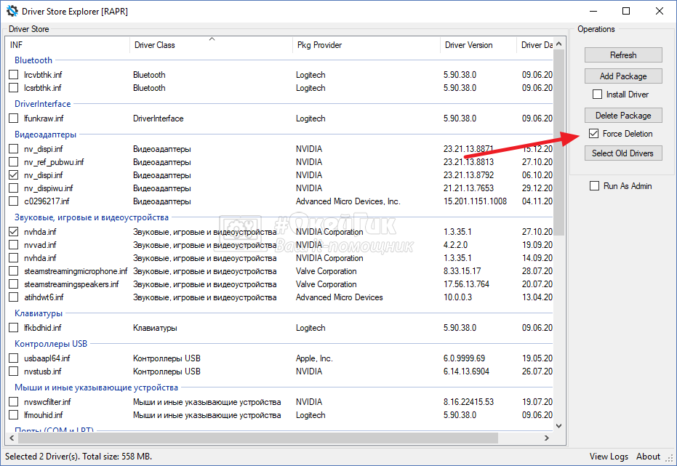Enable the Install Driver checkbox
Image resolution: width=677 pixels, height=466 pixels.
pyautogui.click(x=598, y=95)
